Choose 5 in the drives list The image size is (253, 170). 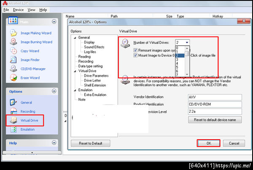pyautogui.click(x=180, y=67)
